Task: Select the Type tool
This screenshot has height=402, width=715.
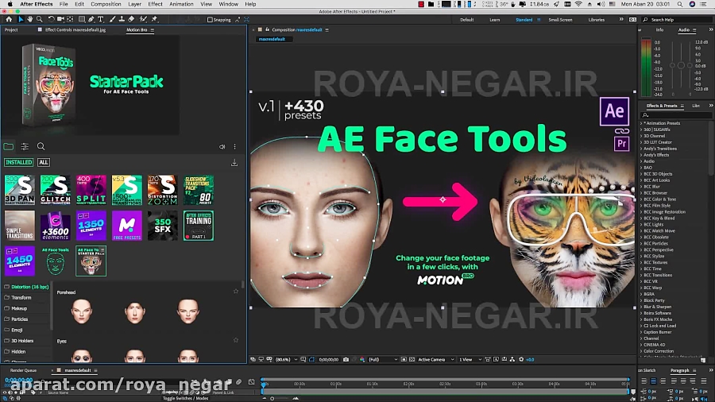Action: coord(101,20)
